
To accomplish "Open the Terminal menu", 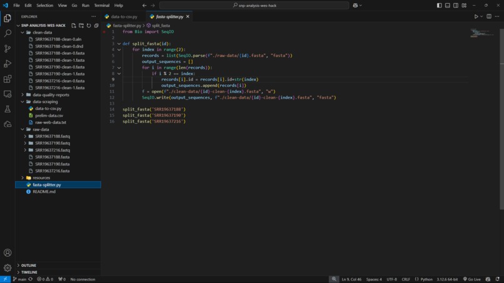I will coord(101,6).
